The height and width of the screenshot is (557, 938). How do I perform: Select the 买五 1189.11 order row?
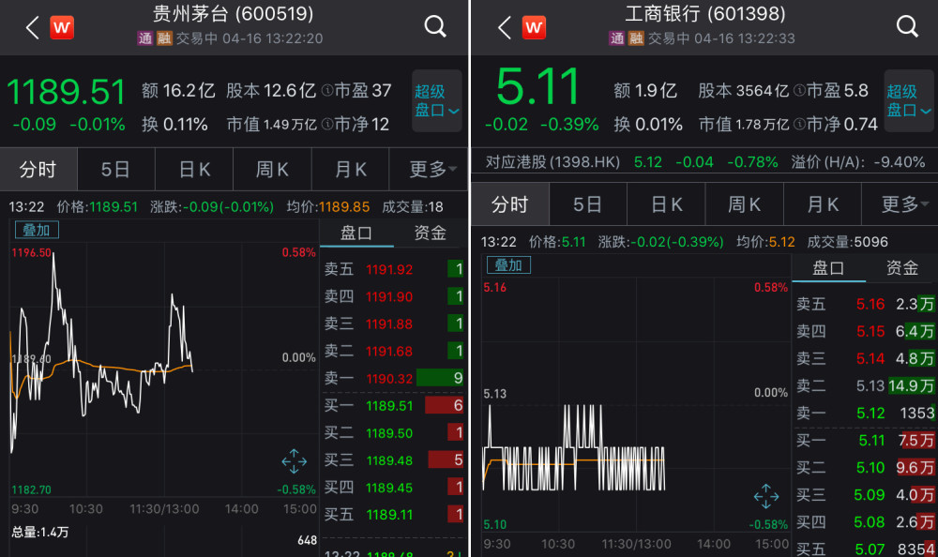[394, 515]
